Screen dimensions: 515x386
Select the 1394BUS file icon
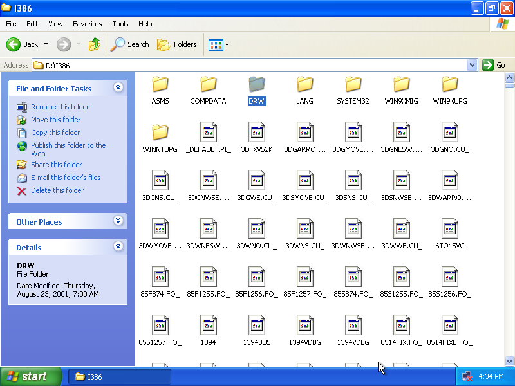coord(257,326)
